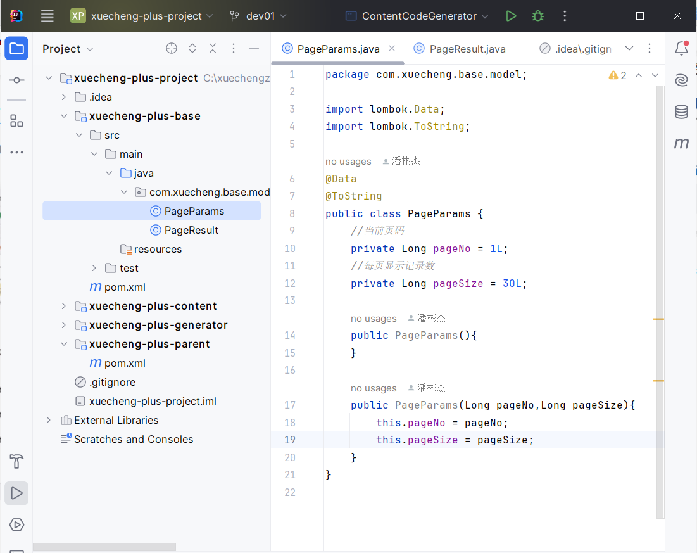The width and height of the screenshot is (697, 553).
Task: Expand the xuecheng-plus-content module
Action: 64,306
